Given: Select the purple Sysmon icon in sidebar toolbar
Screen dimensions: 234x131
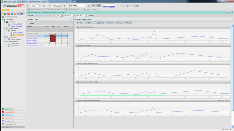Looking at the screenshot, I should tap(18, 14).
